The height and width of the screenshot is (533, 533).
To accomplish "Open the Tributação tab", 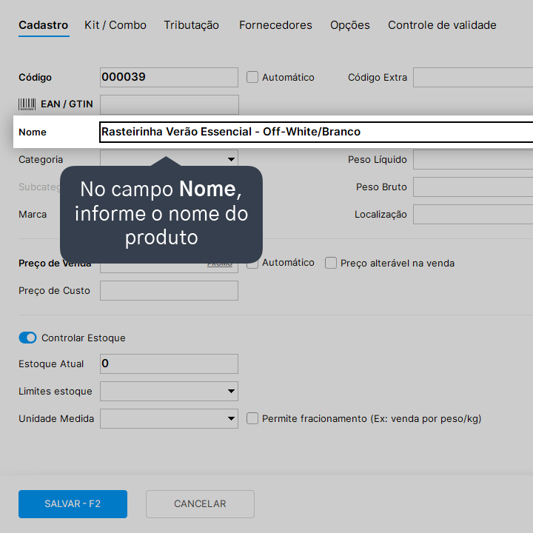I will [x=192, y=25].
